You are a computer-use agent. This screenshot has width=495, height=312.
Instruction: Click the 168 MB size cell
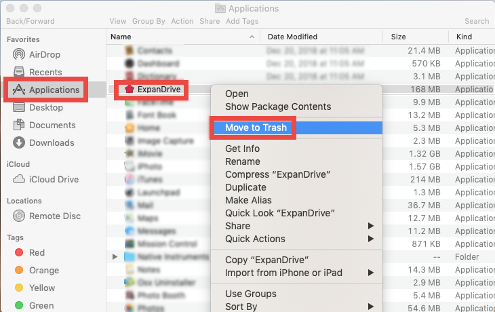click(x=425, y=90)
